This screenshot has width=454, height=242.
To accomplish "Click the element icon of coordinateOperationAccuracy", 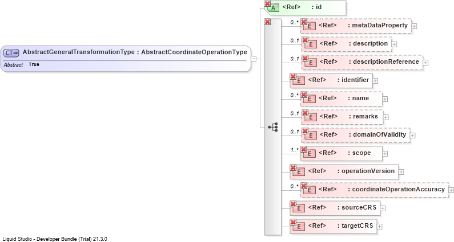I will pyautogui.click(x=309, y=190).
